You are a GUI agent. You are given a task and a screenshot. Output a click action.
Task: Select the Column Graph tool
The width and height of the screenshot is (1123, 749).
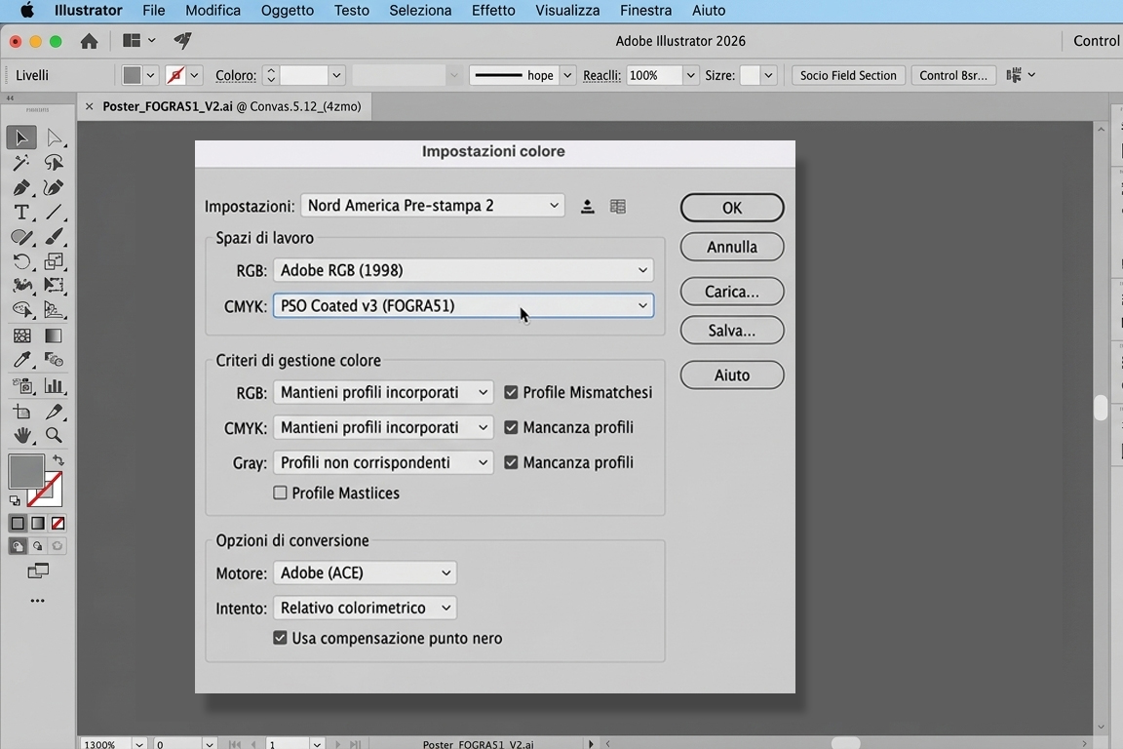(x=54, y=386)
